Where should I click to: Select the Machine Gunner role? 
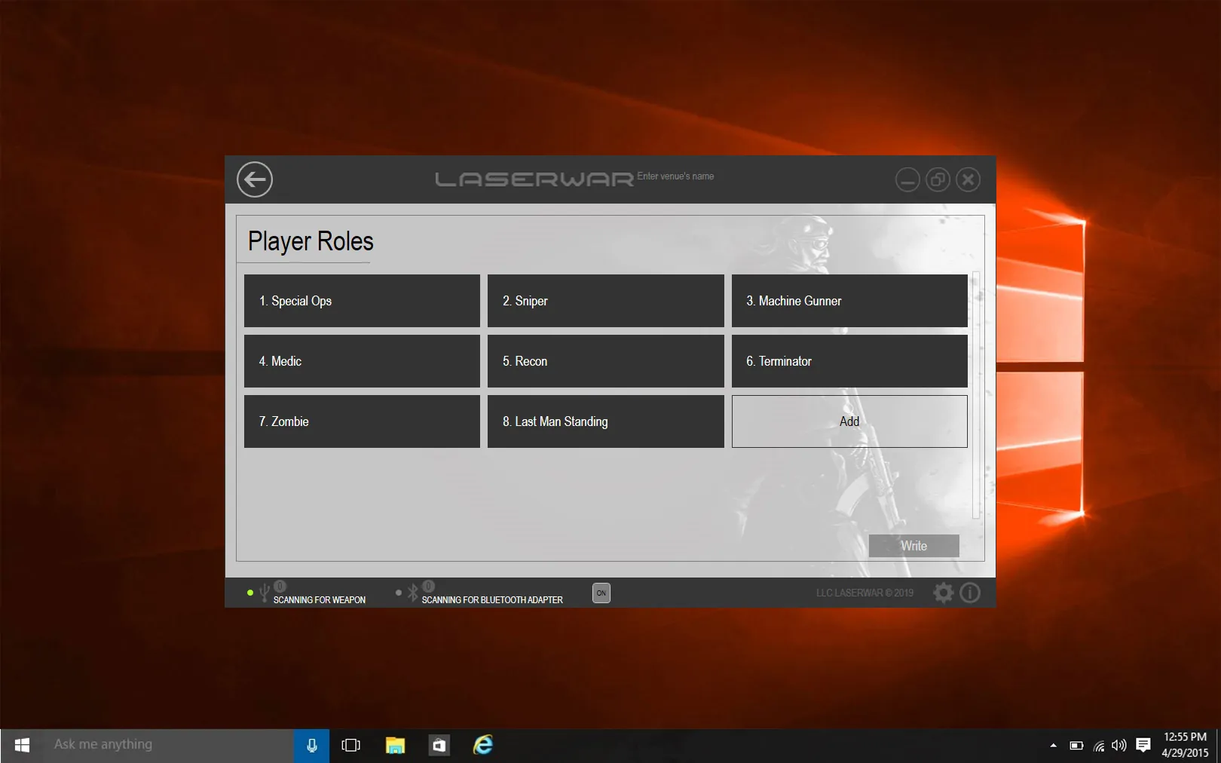click(x=849, y=301)
